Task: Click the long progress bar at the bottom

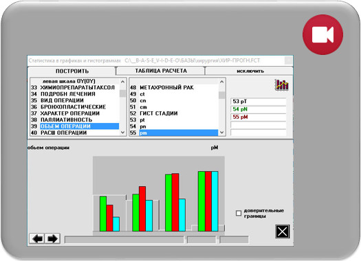Action: (x=124, y=240)
